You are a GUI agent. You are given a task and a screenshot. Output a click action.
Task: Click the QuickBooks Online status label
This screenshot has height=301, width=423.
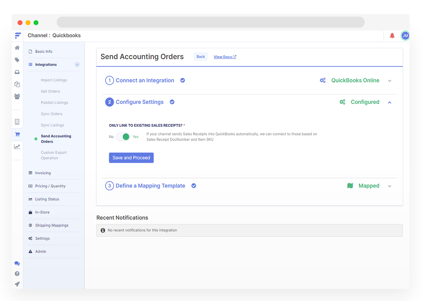[x=355, y=81]
